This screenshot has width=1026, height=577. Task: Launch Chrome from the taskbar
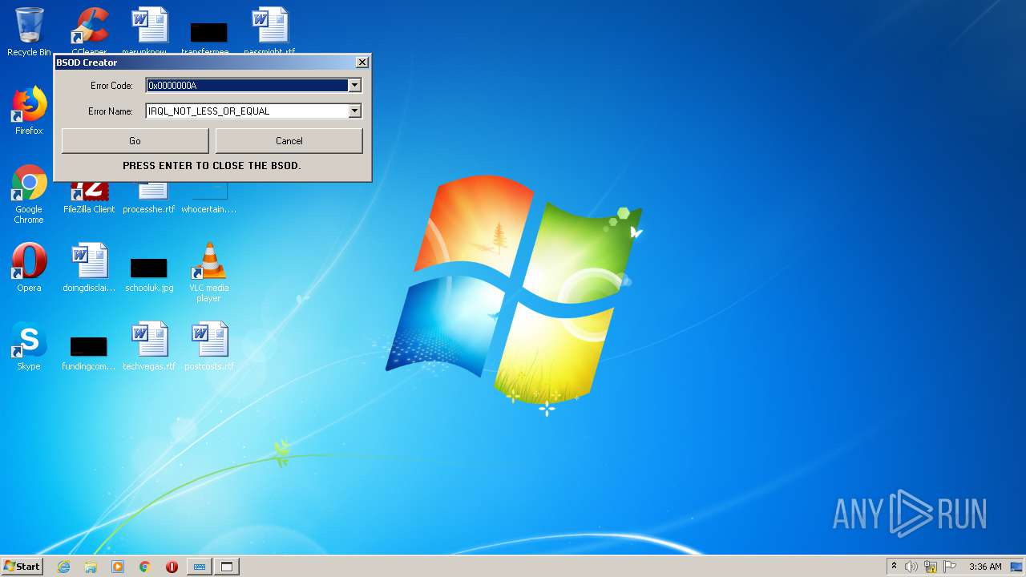coord(145,567)
